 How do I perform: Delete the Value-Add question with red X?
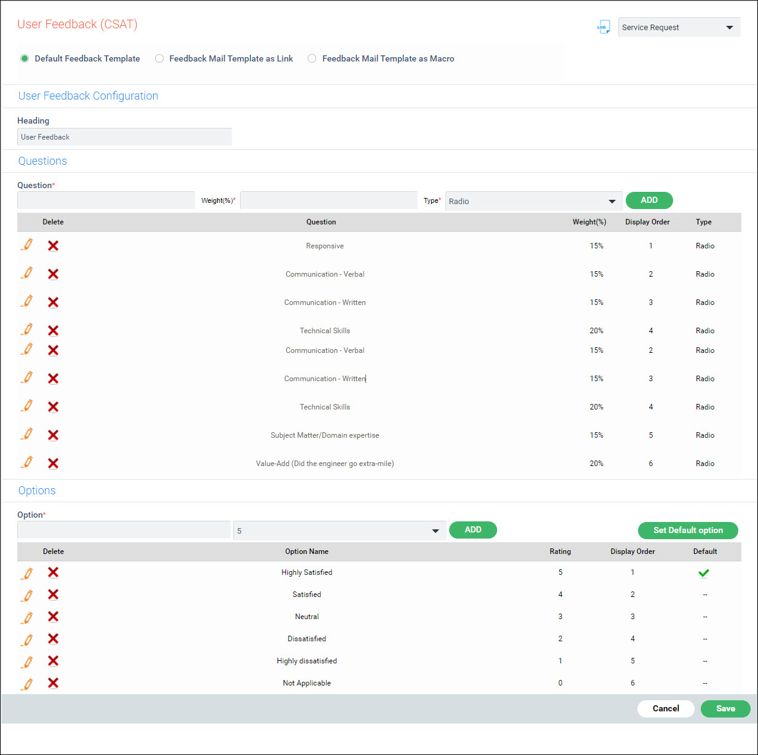click(x=54, y=464)
